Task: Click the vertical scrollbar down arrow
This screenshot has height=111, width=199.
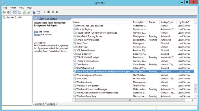Action: point(196,97)
